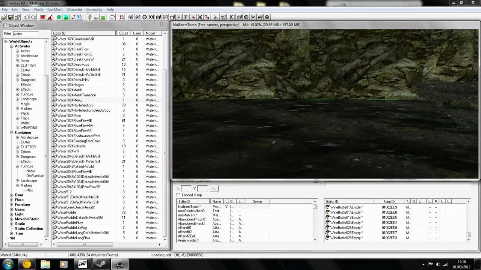Open the speech bubble dialogue icon
Viewport: 481px width, 270px height.
(113, 17)
